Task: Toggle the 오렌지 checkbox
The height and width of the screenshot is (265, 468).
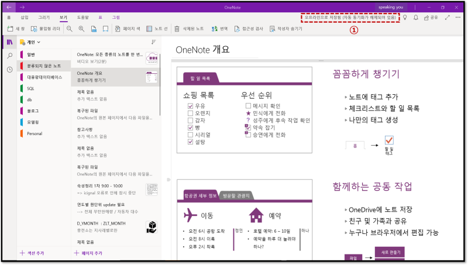Action: [x=190, y=113]
